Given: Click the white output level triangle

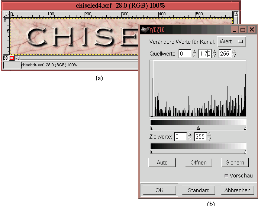Looking at the screenshot, I should (245, 152).
